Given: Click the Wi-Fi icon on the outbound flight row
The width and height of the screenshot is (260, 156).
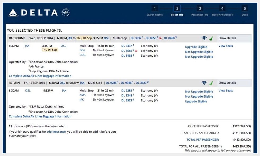Looking at the screenshot, I should point(204,38).
